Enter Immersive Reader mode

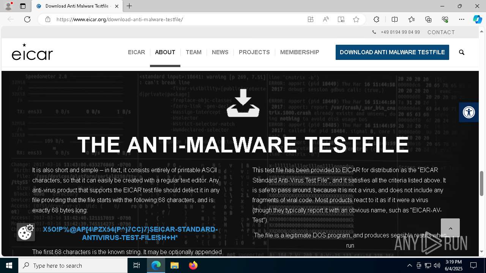(341, 19)
